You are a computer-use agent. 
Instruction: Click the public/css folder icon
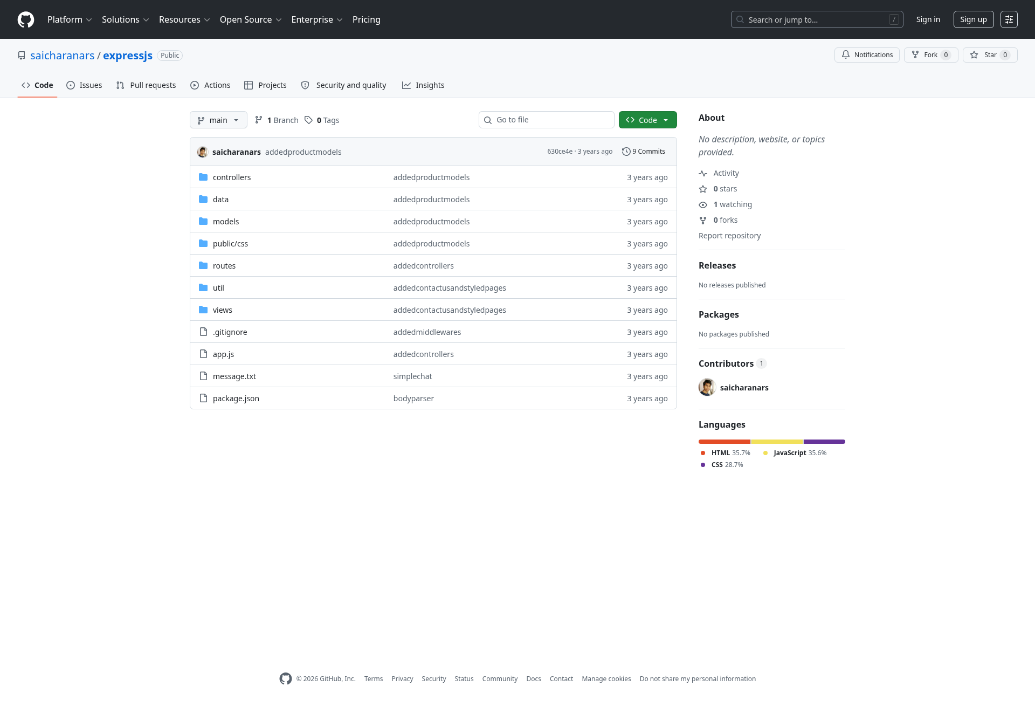203,243
